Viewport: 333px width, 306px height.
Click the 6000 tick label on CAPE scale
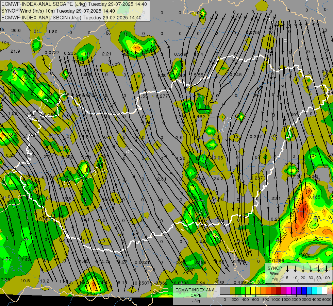(x=327, y=300)
